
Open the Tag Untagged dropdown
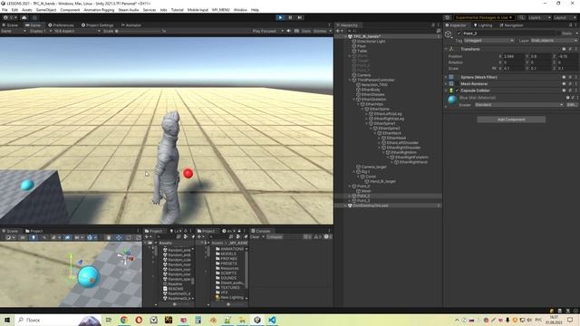pos(488,40)
